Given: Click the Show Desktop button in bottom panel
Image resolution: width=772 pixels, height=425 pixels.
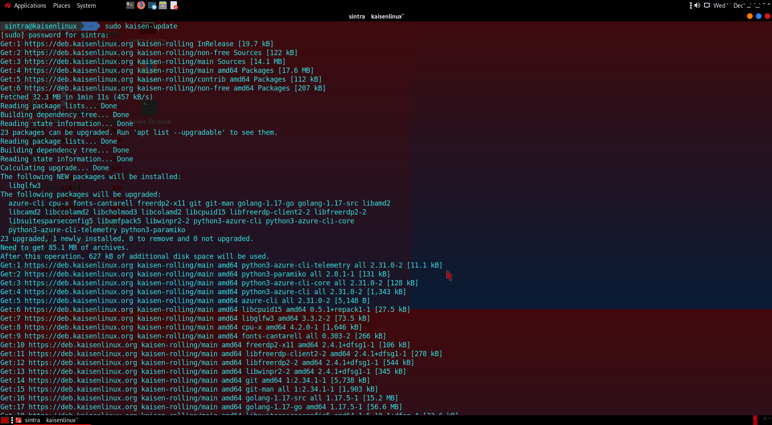Looking at the screenshot, I should tap(5, 420).
